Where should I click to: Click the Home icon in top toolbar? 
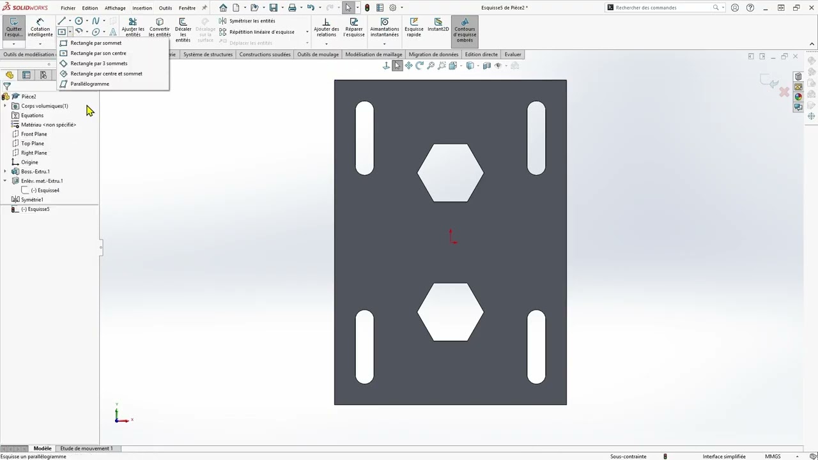click(x=223, y=8)
